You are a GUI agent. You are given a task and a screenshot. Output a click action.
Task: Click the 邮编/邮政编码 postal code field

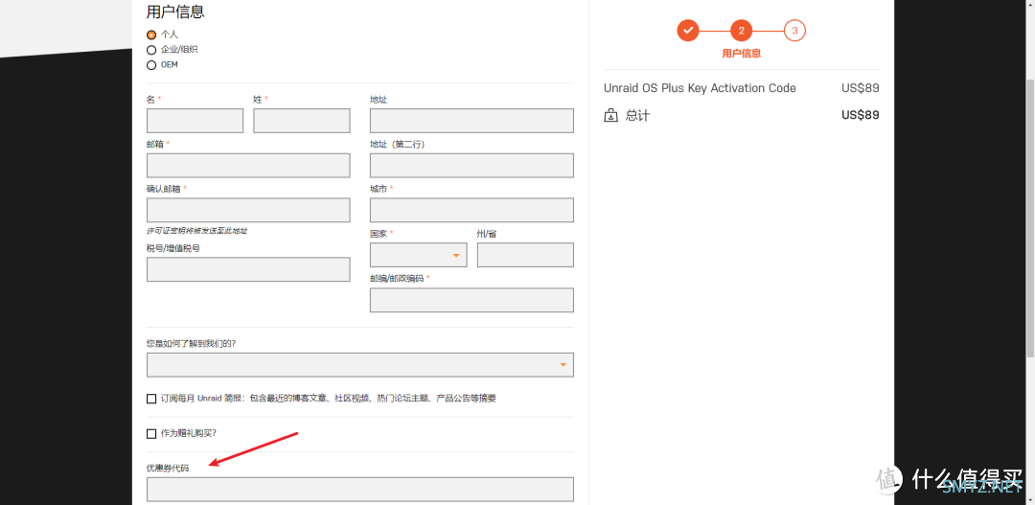coord(471,300)
